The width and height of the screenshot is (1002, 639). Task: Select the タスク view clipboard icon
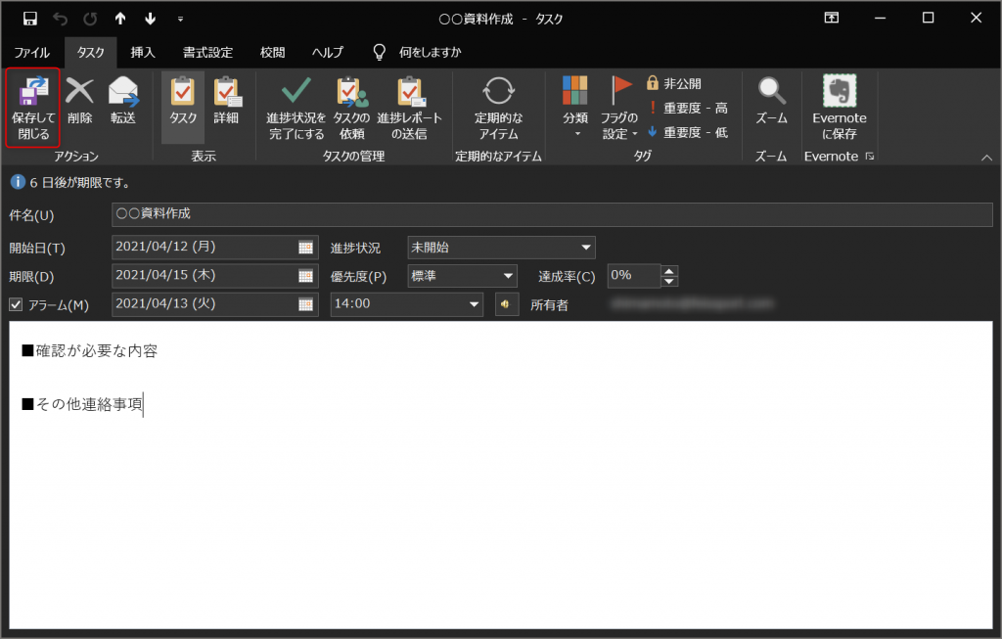click(x=183, y=91)
